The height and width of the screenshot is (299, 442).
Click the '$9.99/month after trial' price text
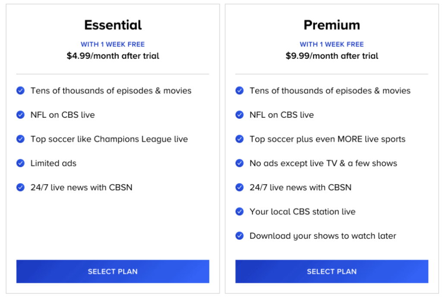(331, 56)
